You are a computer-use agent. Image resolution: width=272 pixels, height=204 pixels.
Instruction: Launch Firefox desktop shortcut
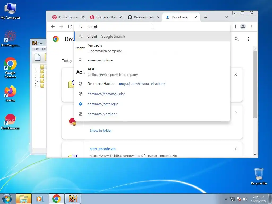coord(10,93)
